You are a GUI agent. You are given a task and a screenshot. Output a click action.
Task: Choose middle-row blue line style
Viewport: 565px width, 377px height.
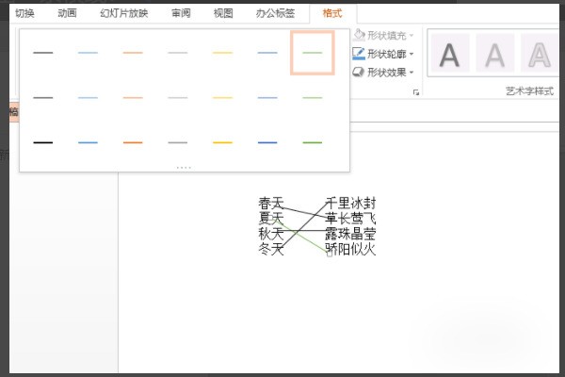pyautogui.click(x=267, y=98)
